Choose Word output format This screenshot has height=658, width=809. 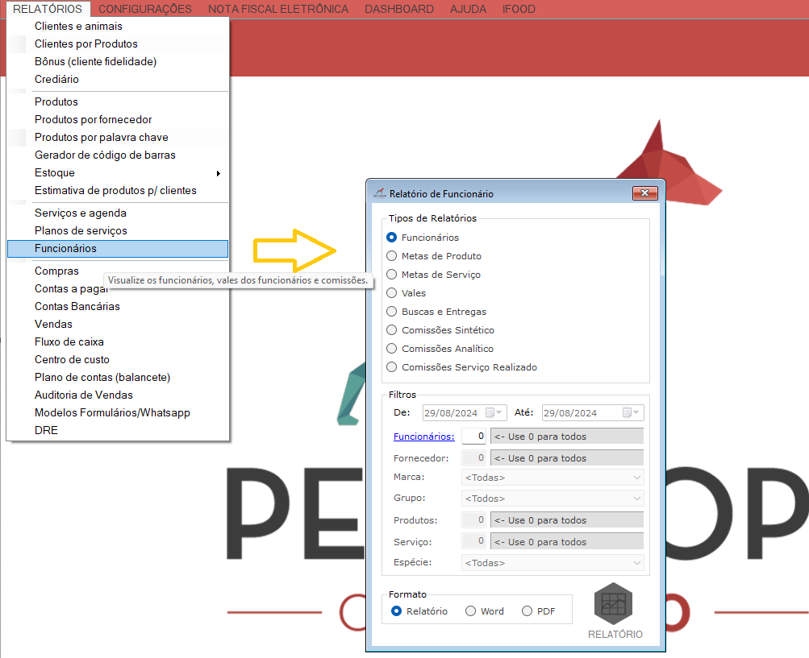pos(470,611)
